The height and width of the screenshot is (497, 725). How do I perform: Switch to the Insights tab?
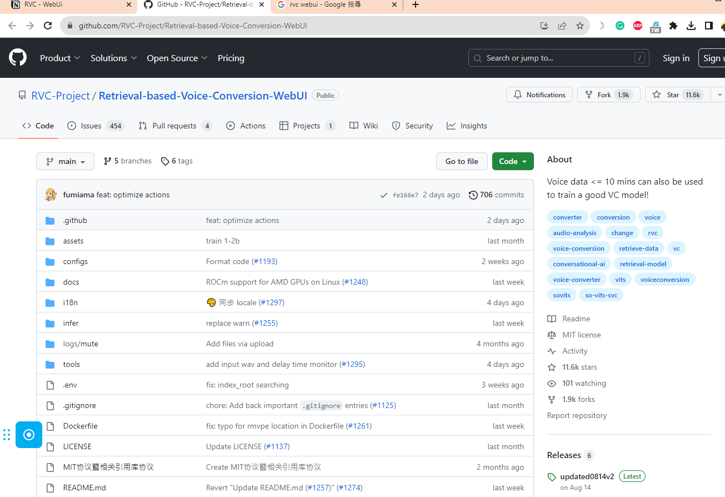click(467, 126)
